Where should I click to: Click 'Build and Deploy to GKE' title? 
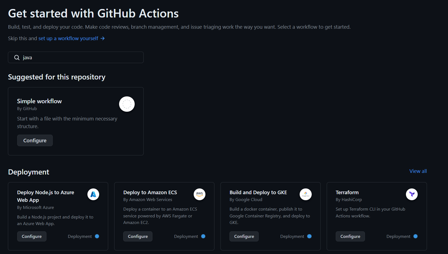click(x=258, y=193)
